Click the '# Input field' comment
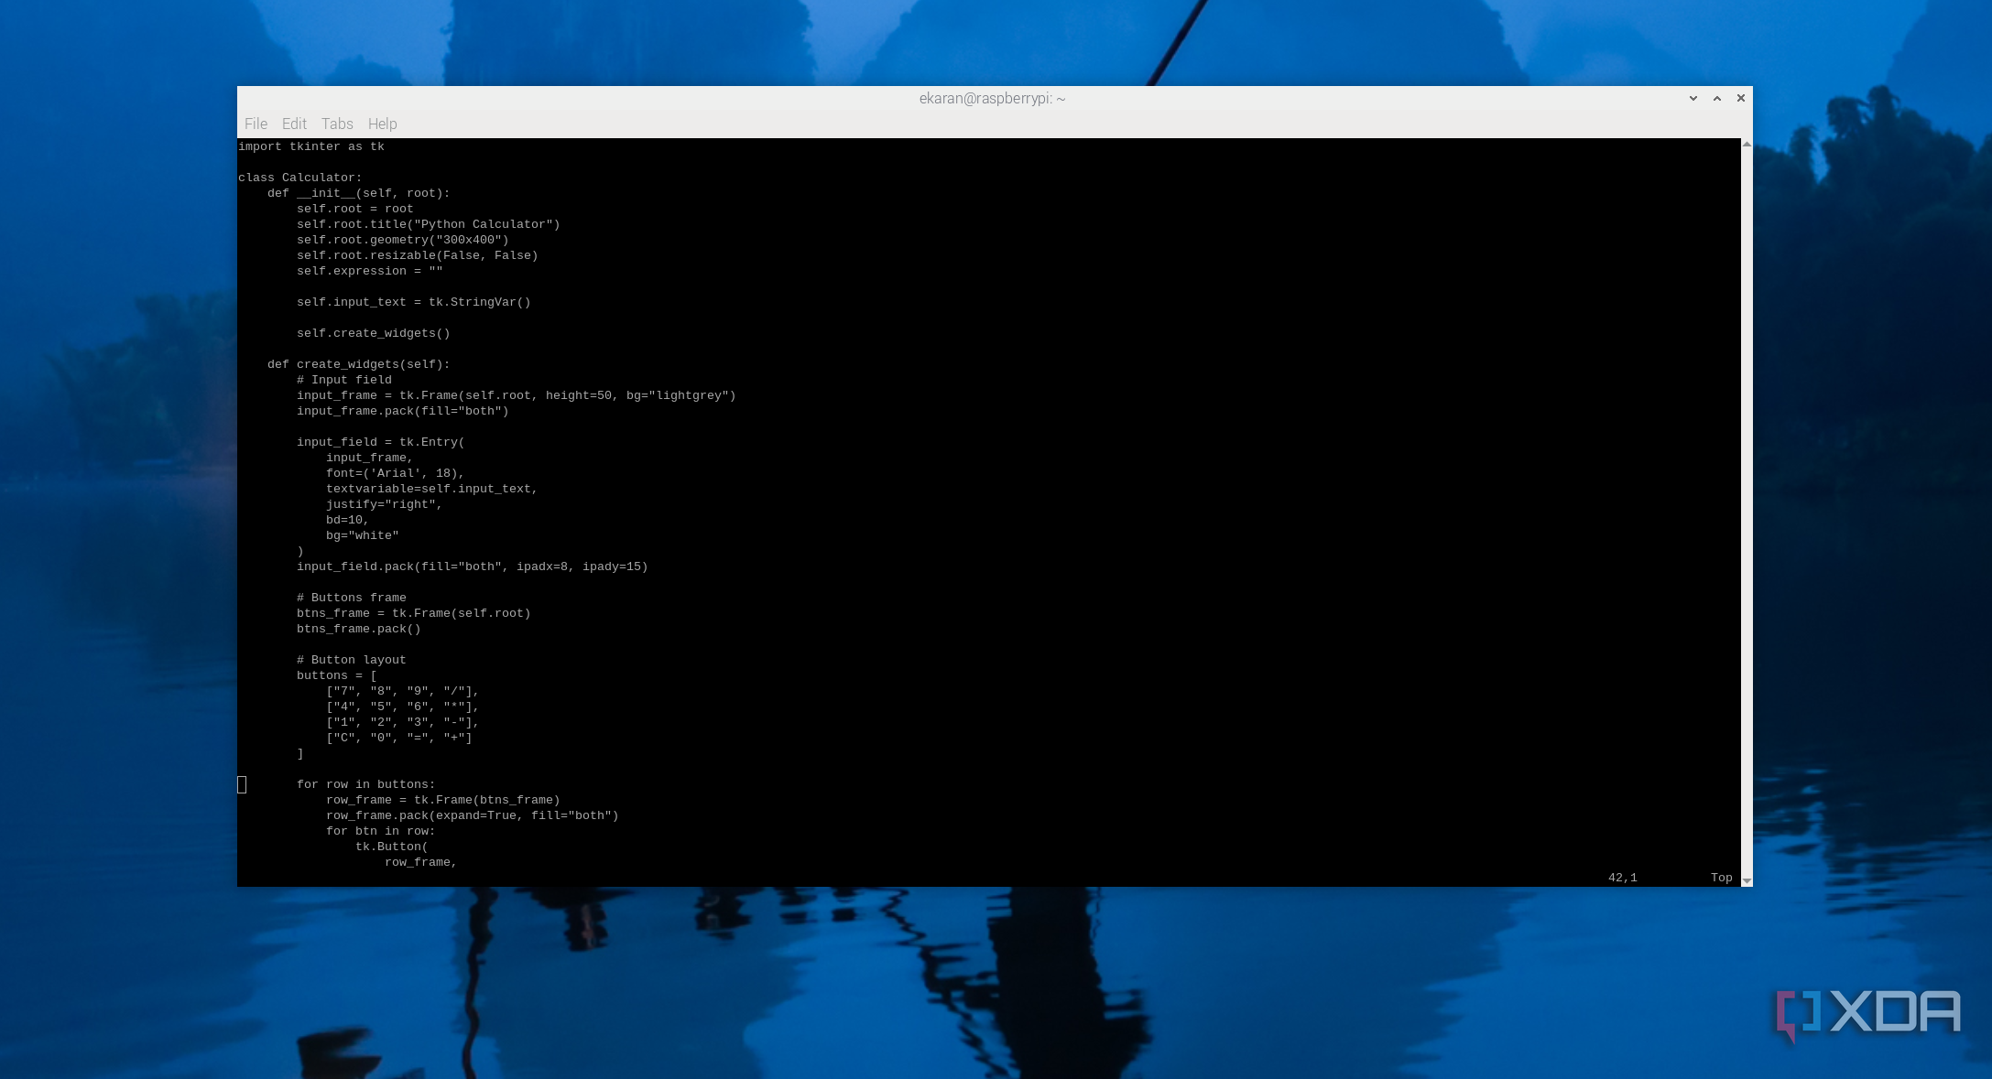 (344, 380)
